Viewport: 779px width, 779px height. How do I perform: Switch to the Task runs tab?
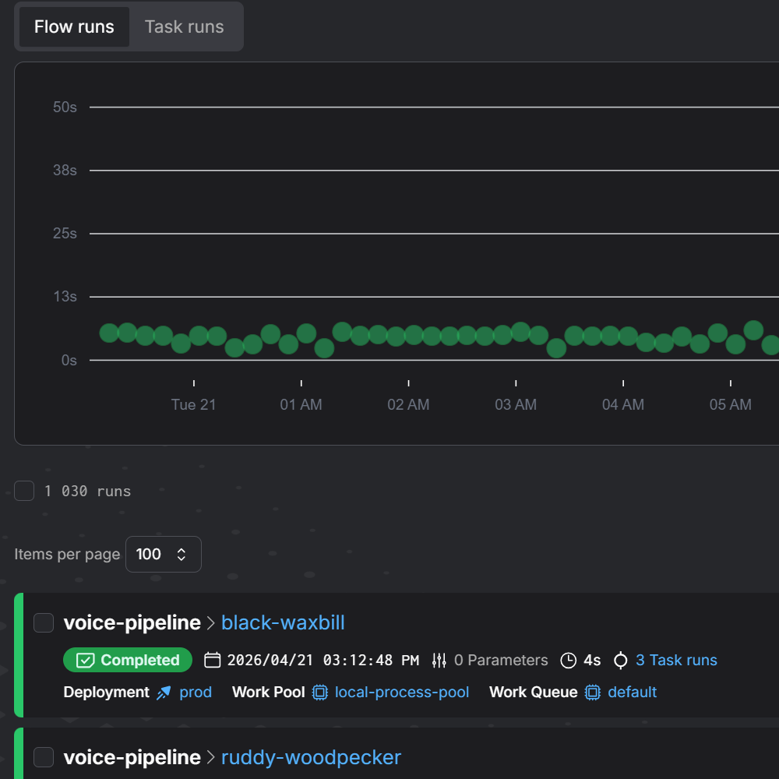pos(185,26)
